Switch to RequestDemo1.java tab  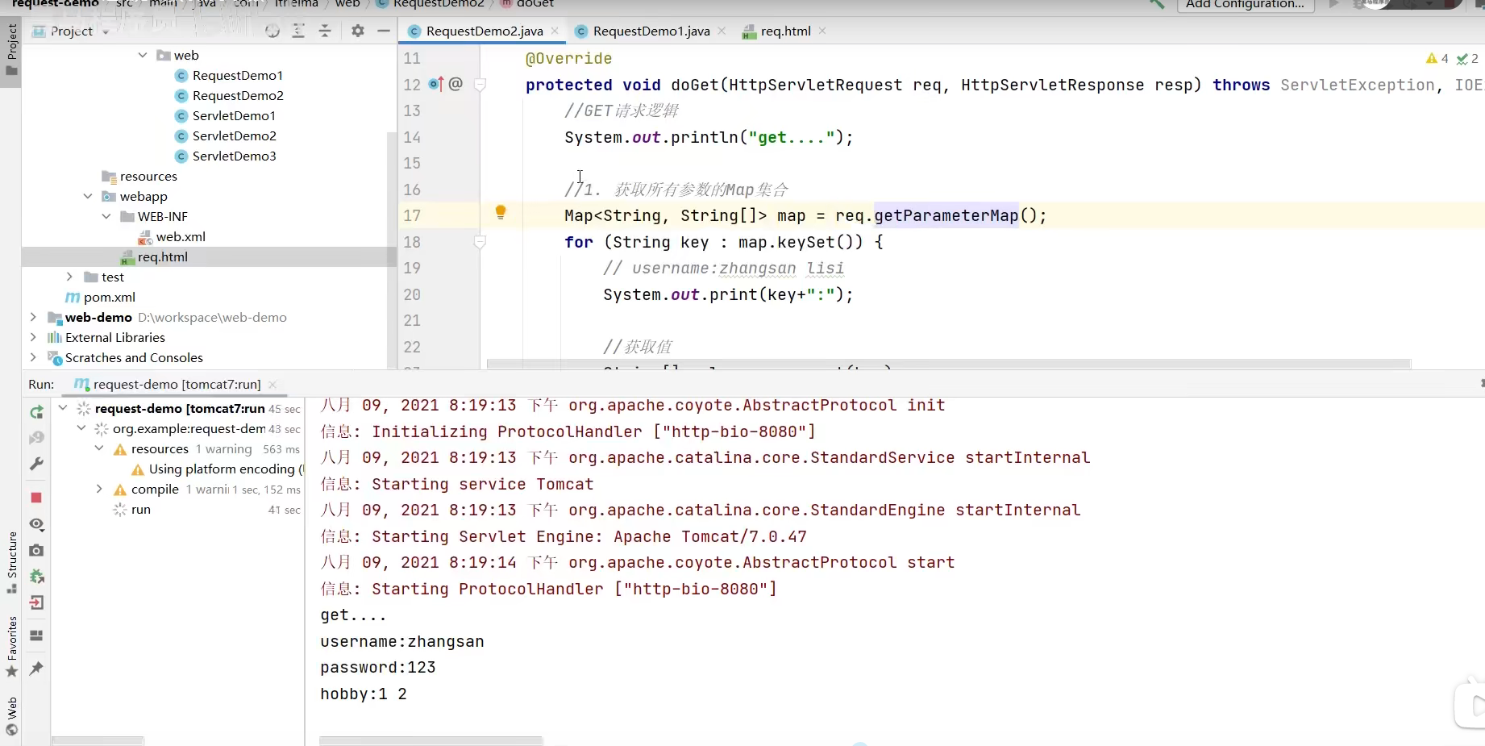point(651,31)
